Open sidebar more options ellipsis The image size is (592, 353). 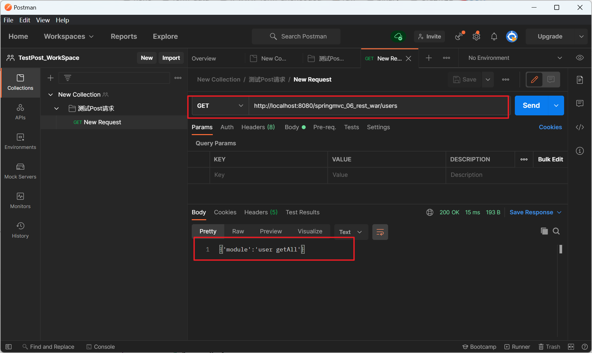click(178, 78)
